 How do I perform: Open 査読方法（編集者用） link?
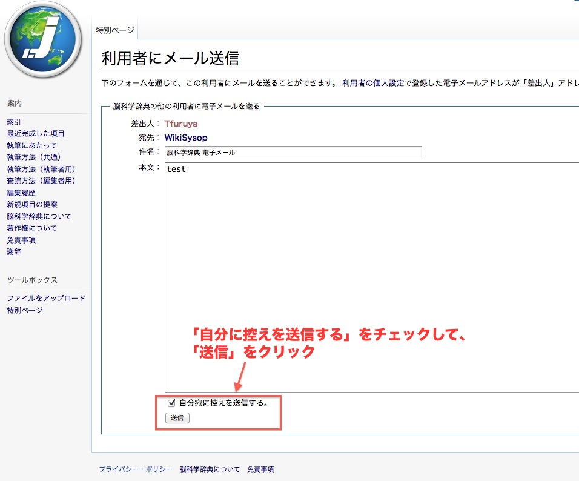pyautogui.click(x=41, y=181)
